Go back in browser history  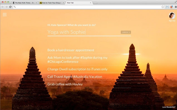3,7
